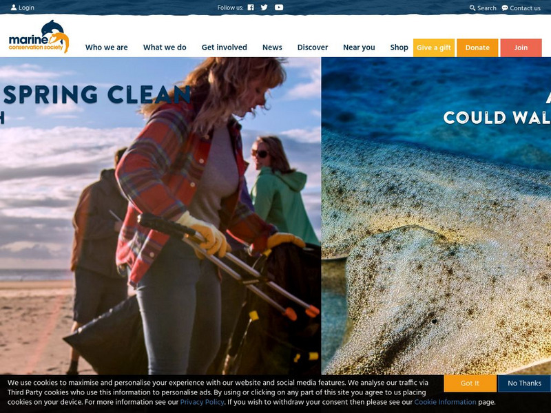Screen dimensions: 551x413
Task: Open the Get involved menu
Action: click(x=225, y=47)
